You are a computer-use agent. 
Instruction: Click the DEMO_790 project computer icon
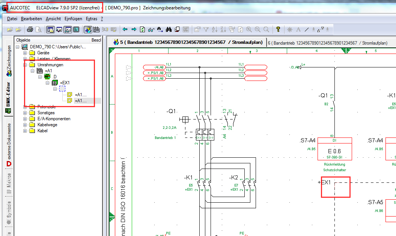point(25,47)
